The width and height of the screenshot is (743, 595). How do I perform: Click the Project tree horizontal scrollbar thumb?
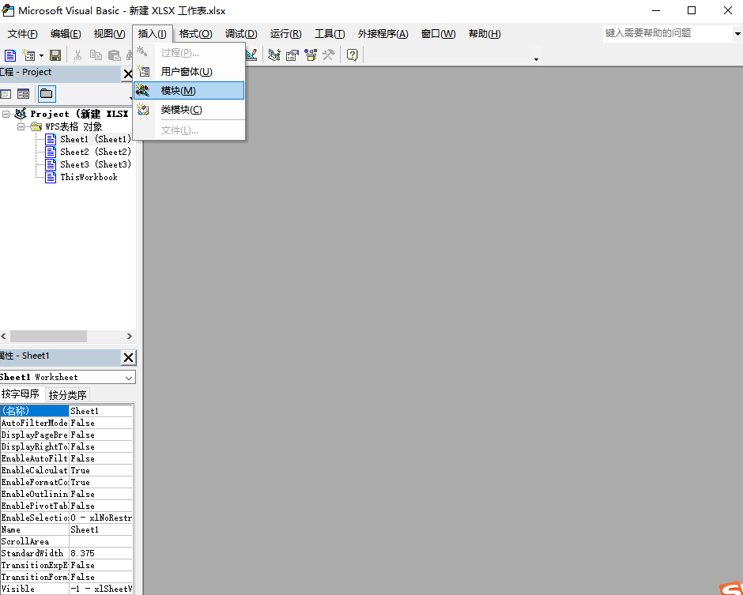tap(48, 337)
